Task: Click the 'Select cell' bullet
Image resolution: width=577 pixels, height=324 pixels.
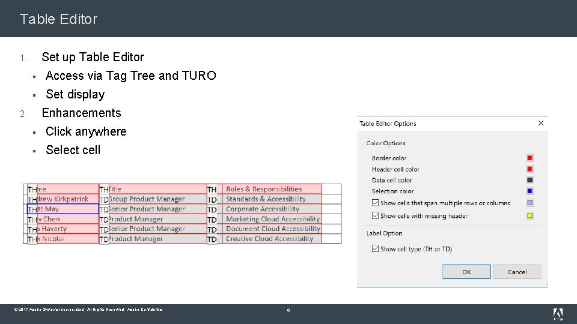Action: click(73, 150)
